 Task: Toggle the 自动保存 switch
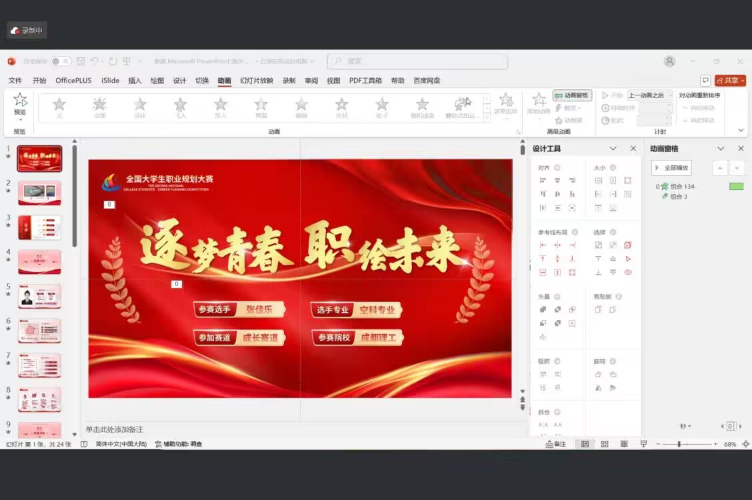click(x=61, y=61)
